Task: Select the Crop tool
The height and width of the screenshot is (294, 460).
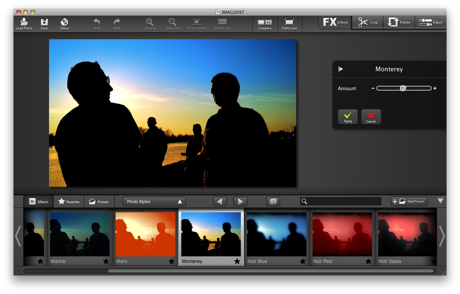Action: coord(367,22)
